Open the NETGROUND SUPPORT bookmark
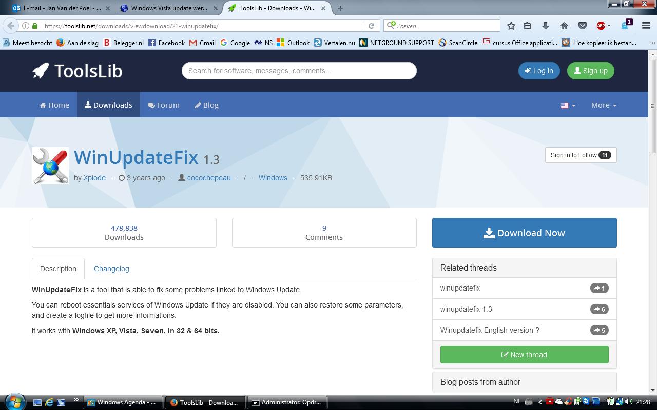657x410 pixels. tap(397, 43)
